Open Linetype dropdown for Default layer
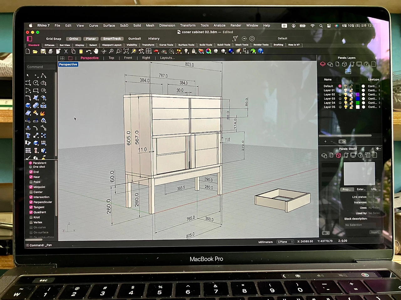401x300 pixels. click(x=374, y=86)
